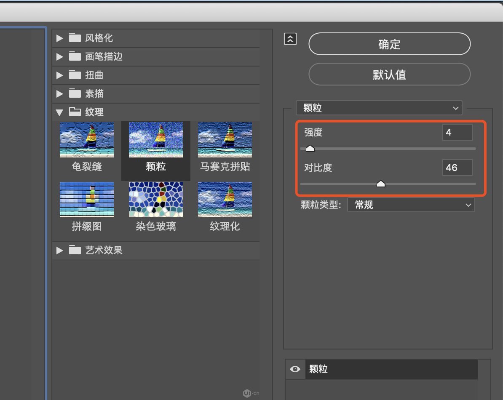Expand the 风格化 filter folder
Screen dimensions: 503x400
coord(59,38)
